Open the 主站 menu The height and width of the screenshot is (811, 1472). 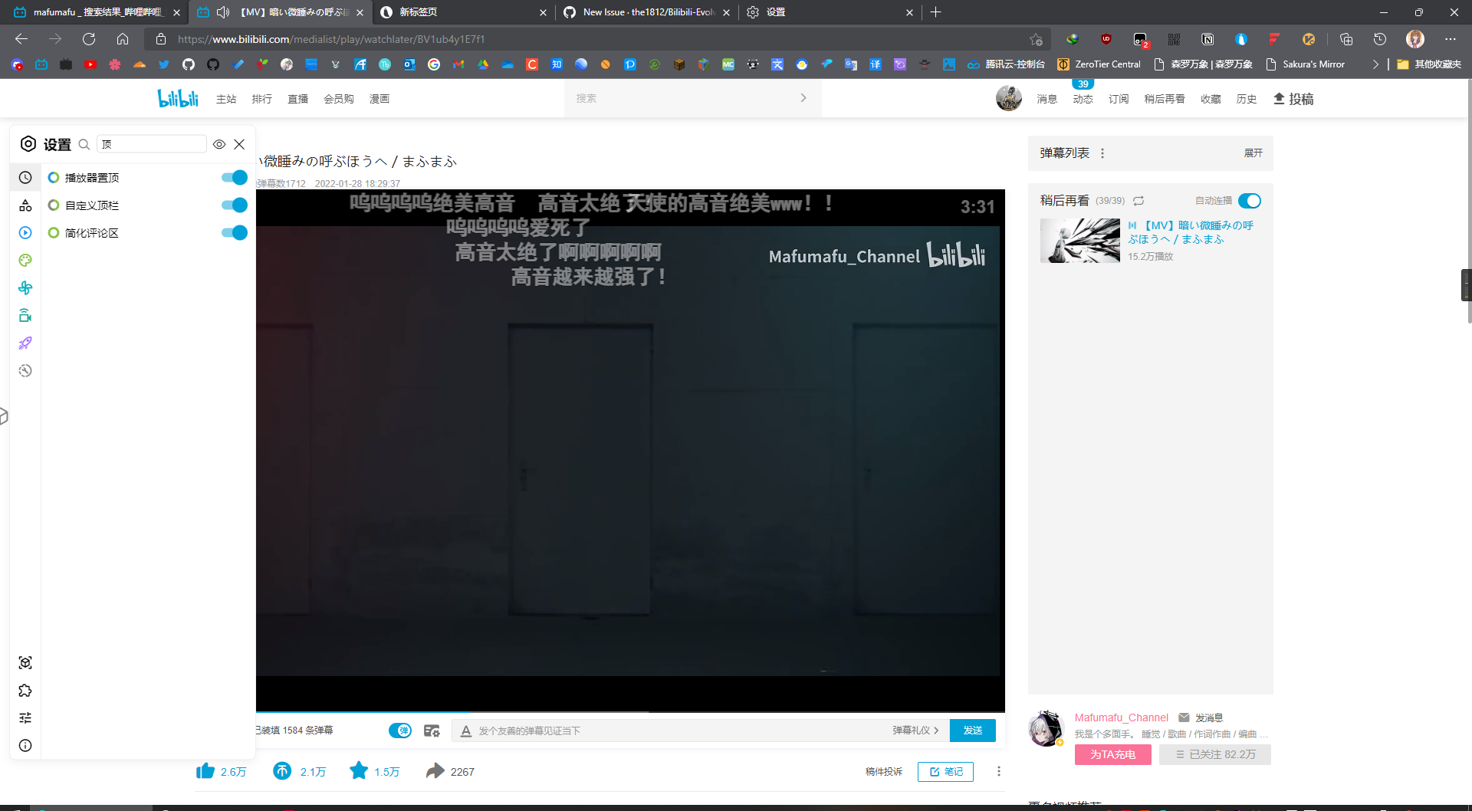(x=226, y=99)
